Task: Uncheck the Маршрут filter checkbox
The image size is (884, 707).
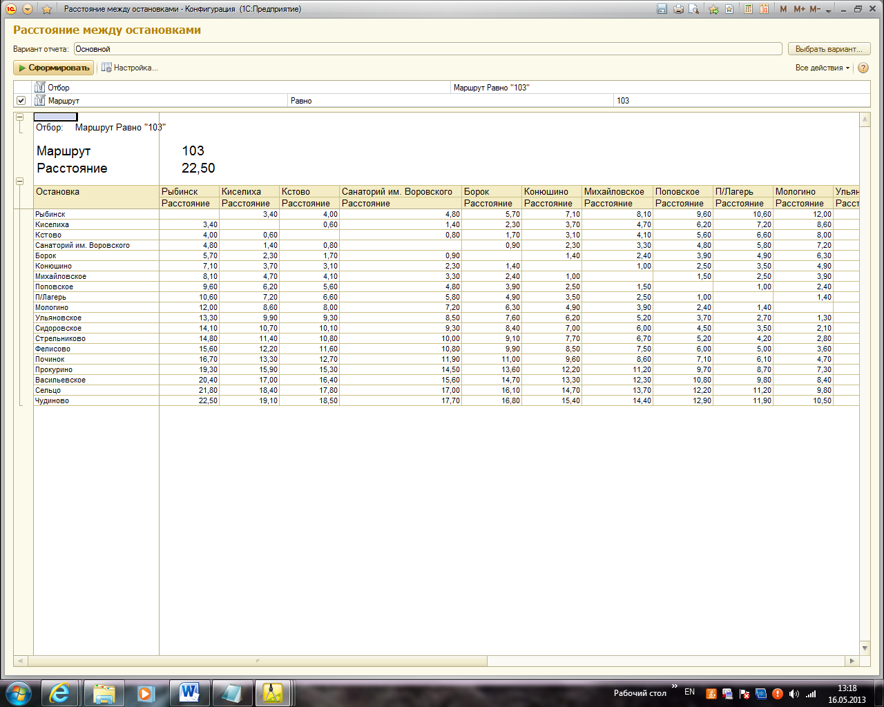Action: click(21, 101)
